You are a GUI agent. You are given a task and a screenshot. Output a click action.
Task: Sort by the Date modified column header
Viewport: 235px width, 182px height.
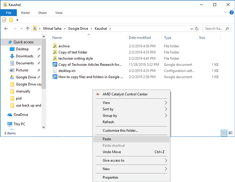point(140,37)
